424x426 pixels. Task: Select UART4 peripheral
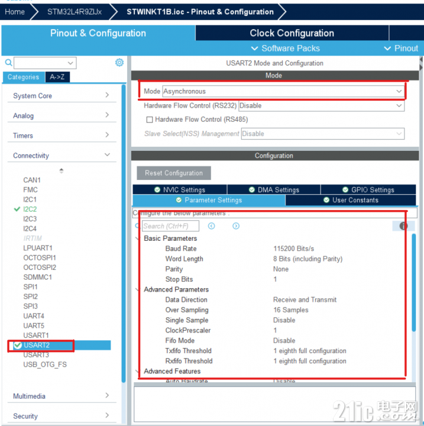tap(34, 316)
